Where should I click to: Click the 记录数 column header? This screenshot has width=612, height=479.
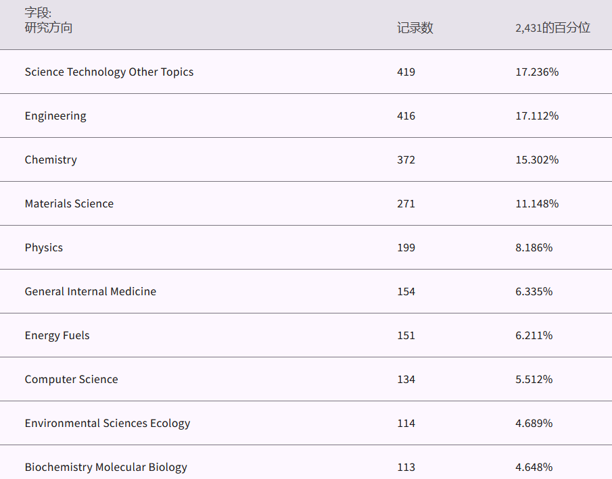pyautogui.click(x=415, y=28)
